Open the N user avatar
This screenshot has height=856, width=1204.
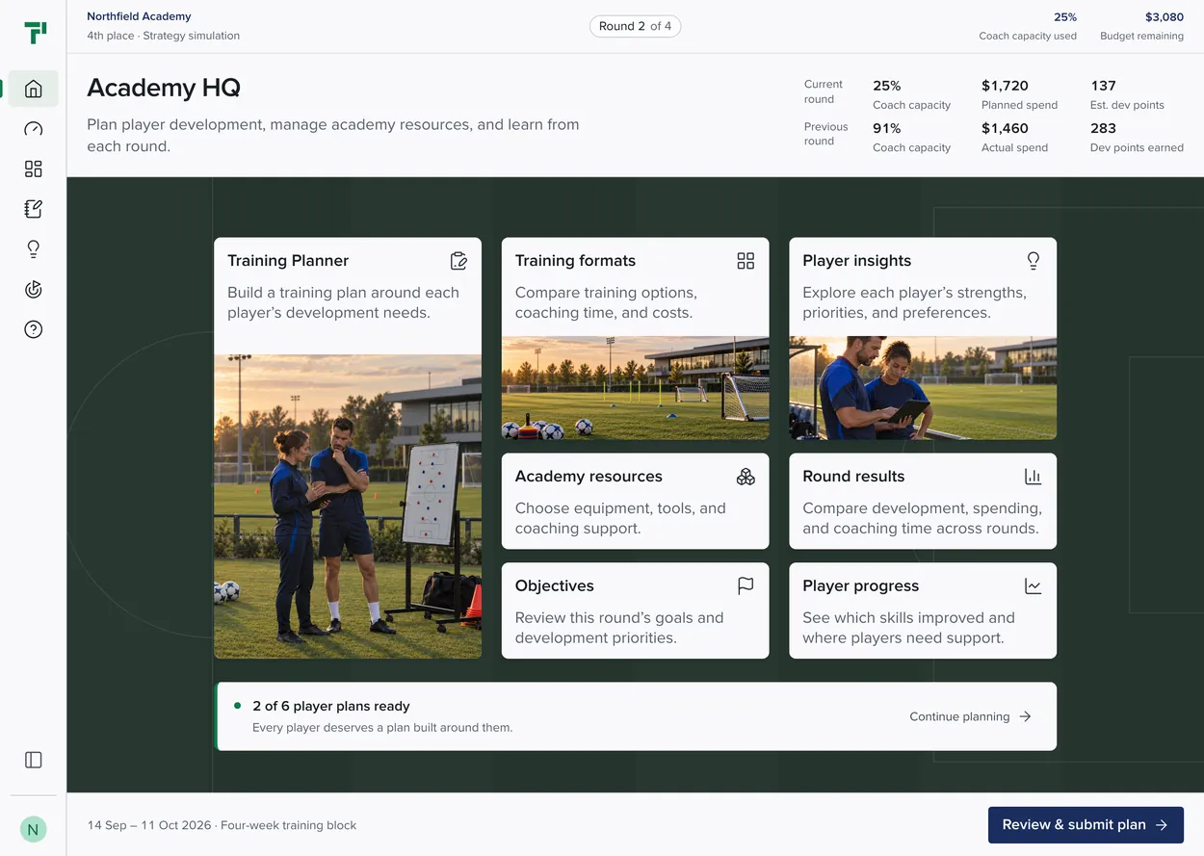tap(34, 829)
